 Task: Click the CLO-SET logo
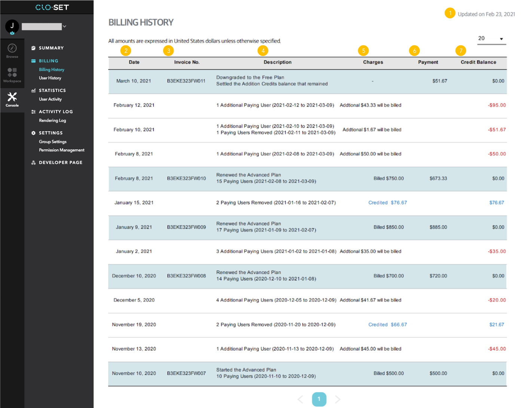52,7
